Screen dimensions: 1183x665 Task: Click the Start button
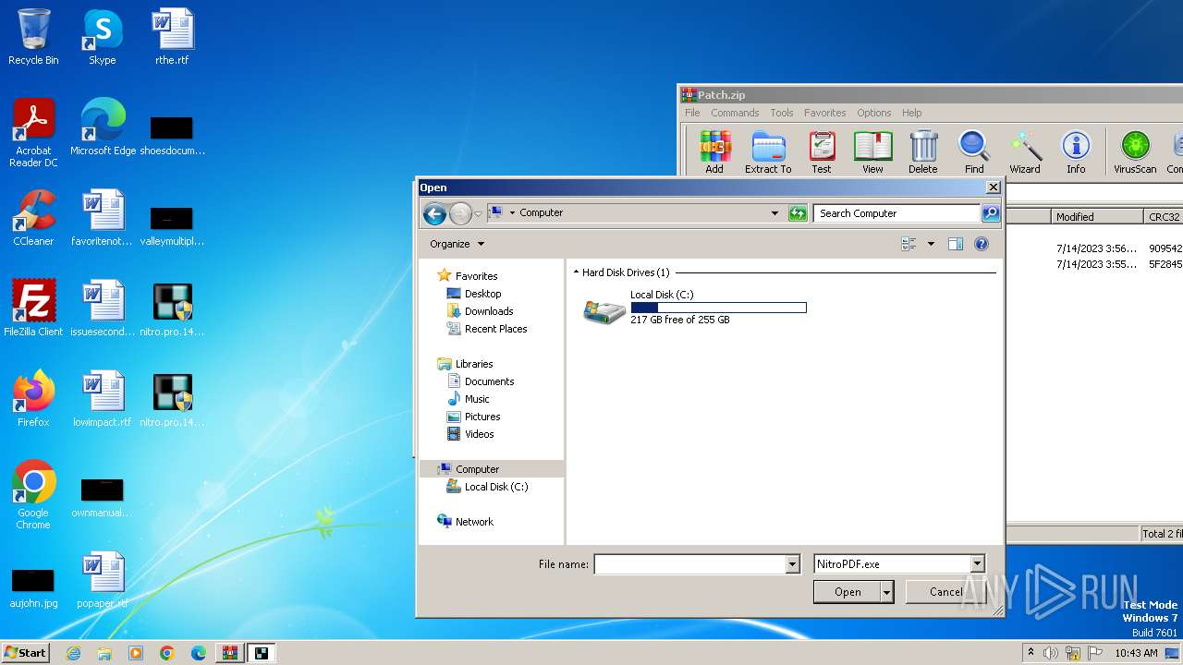pos(26,653)
